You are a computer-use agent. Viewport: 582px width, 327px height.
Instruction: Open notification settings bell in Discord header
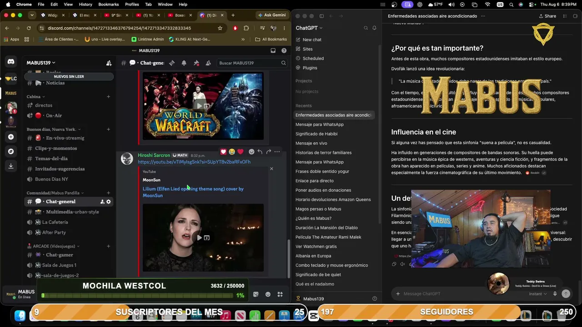pyautogui.click(x=184, y=63)
